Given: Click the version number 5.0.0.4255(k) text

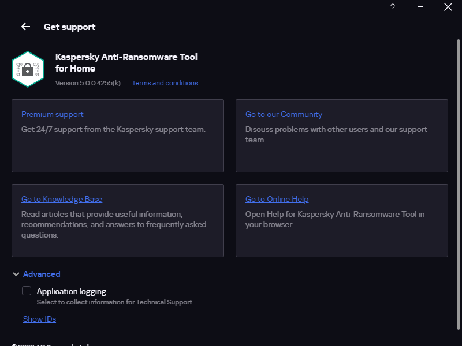Looking at the screenshot, I should (88, 83).
